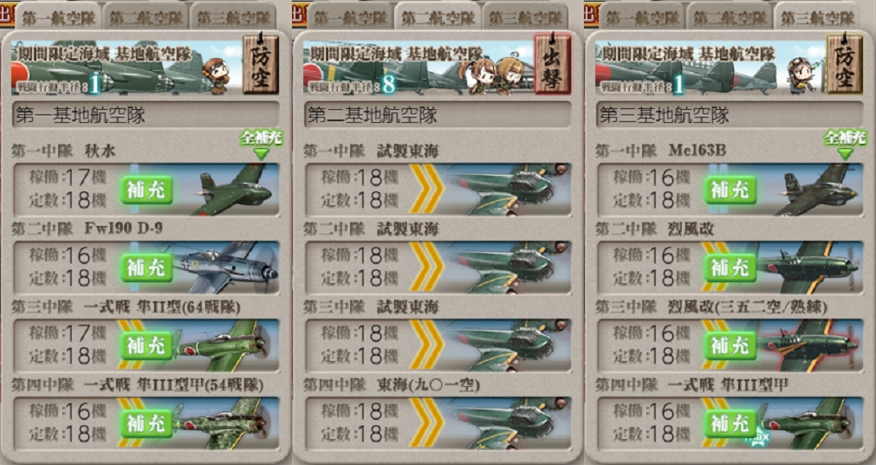Select the 烈風改(三五二空/熟練) aircraft image
876x465 pixels.
pyautogui.click(x=808, y=346)
